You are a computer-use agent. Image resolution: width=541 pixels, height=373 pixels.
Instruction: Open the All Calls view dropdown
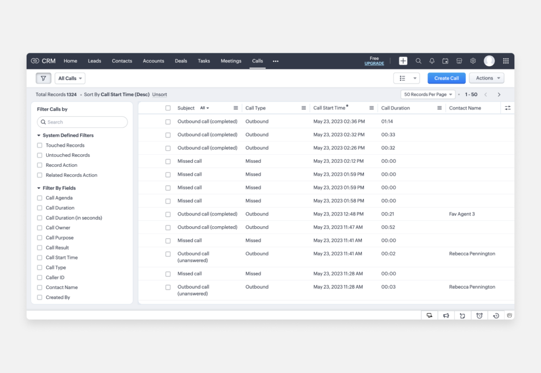pos(70,78)
